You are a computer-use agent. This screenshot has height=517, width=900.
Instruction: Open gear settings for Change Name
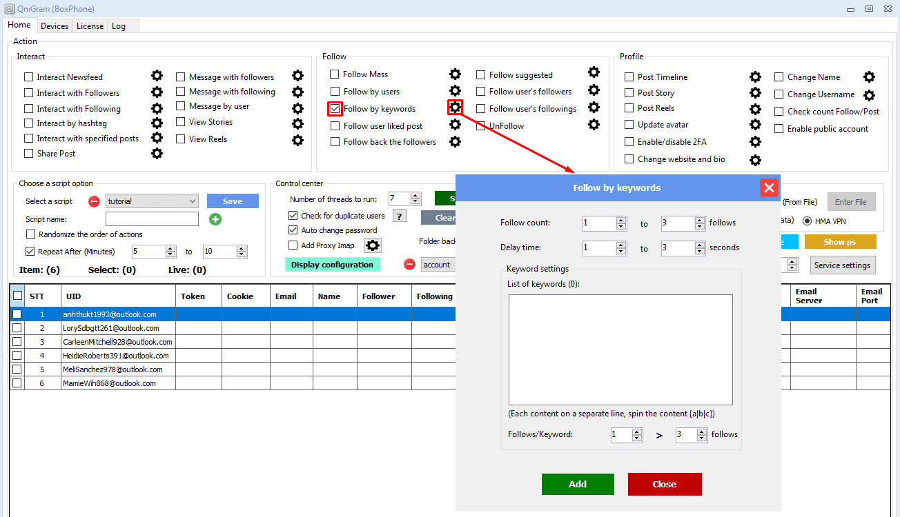click(x=869, y=77)
